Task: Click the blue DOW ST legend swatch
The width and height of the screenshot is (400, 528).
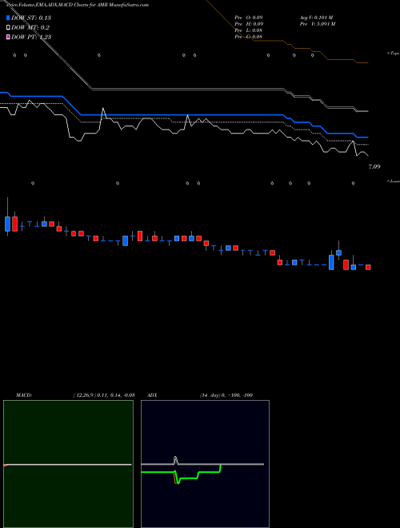Action: click(8, 18)
